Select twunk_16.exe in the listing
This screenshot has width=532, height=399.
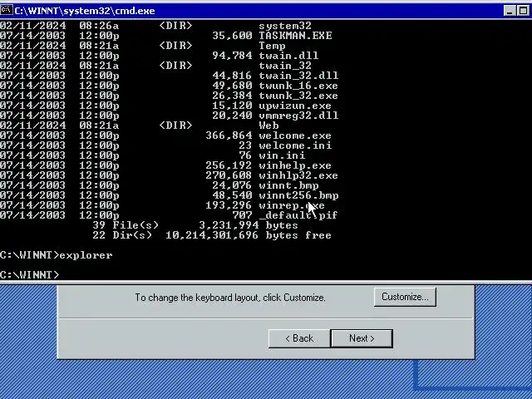[298, 86]
